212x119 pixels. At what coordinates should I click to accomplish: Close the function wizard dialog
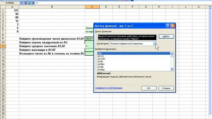pos(173,26)
